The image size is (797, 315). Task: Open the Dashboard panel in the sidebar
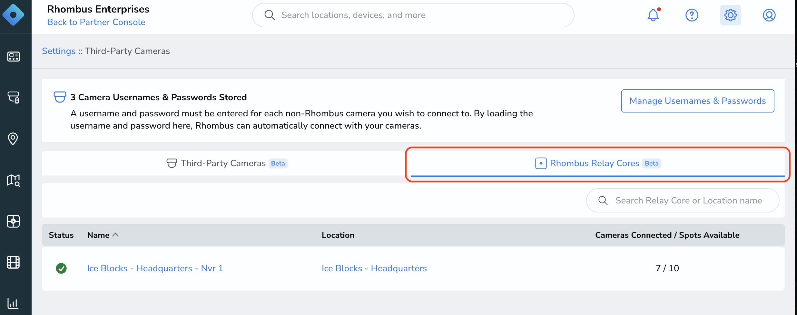click(x=13, y=57)
